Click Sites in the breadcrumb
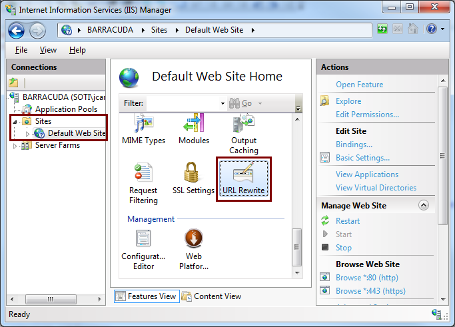 coord(159,30)
